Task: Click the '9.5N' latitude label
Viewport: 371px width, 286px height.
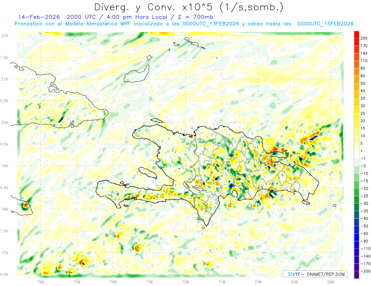Action: (4, 144)
